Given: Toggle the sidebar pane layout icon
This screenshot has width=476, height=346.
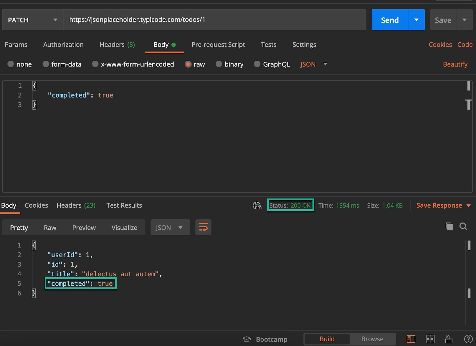Looking at the screenshot, I should click(x=411, y=339).
